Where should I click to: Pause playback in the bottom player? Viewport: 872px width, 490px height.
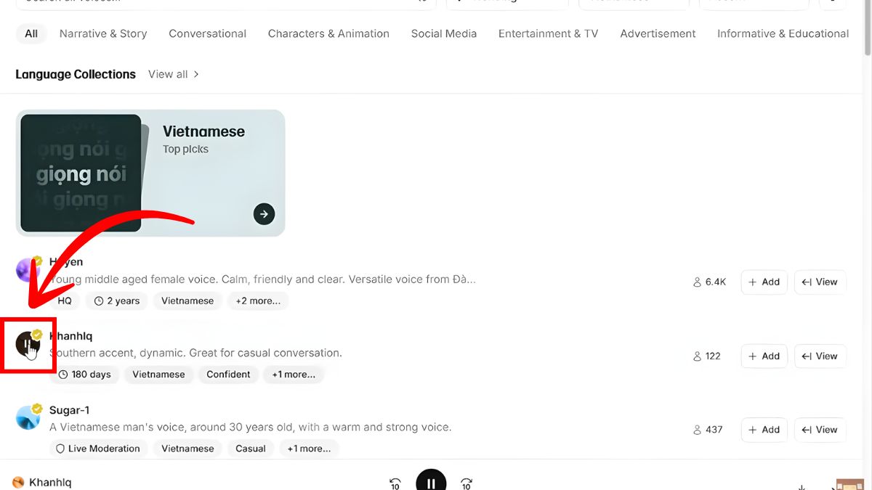tap(431, 482)
